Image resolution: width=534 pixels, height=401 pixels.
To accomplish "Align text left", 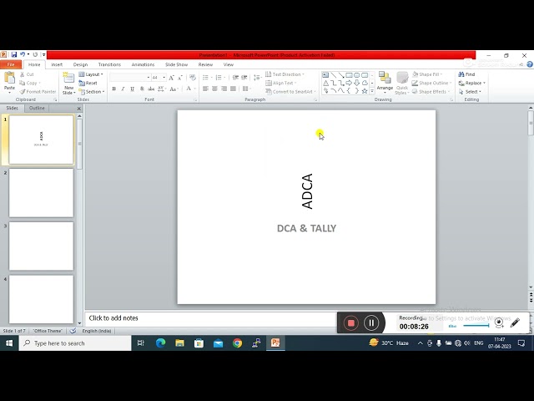I will (205, 89).
